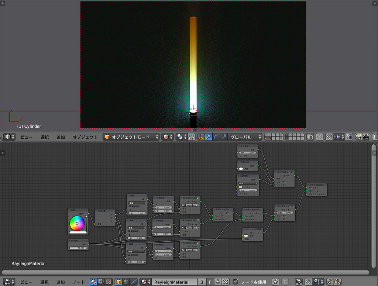378x286 pixels.
Task: Open the 追加 menu in 3D view header
Action: [61, 137]
